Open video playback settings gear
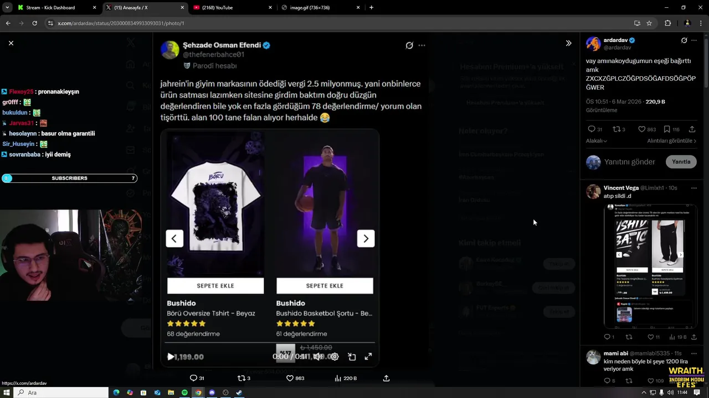Viewport: 709px width, 398px height. 335,357
